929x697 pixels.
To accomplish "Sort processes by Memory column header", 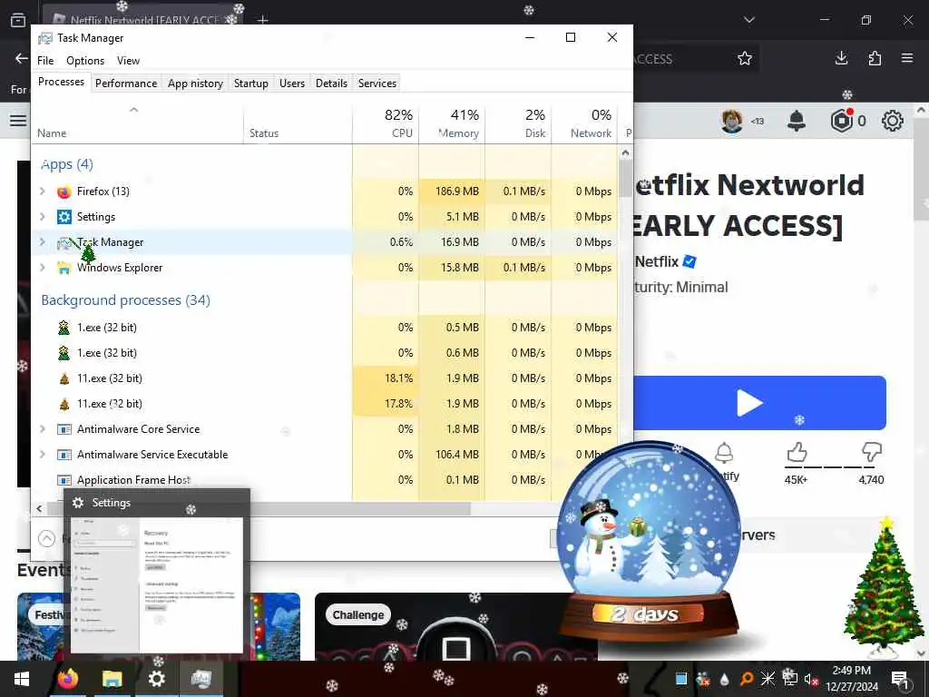I will pyautogui.click(x=452, y=123).
